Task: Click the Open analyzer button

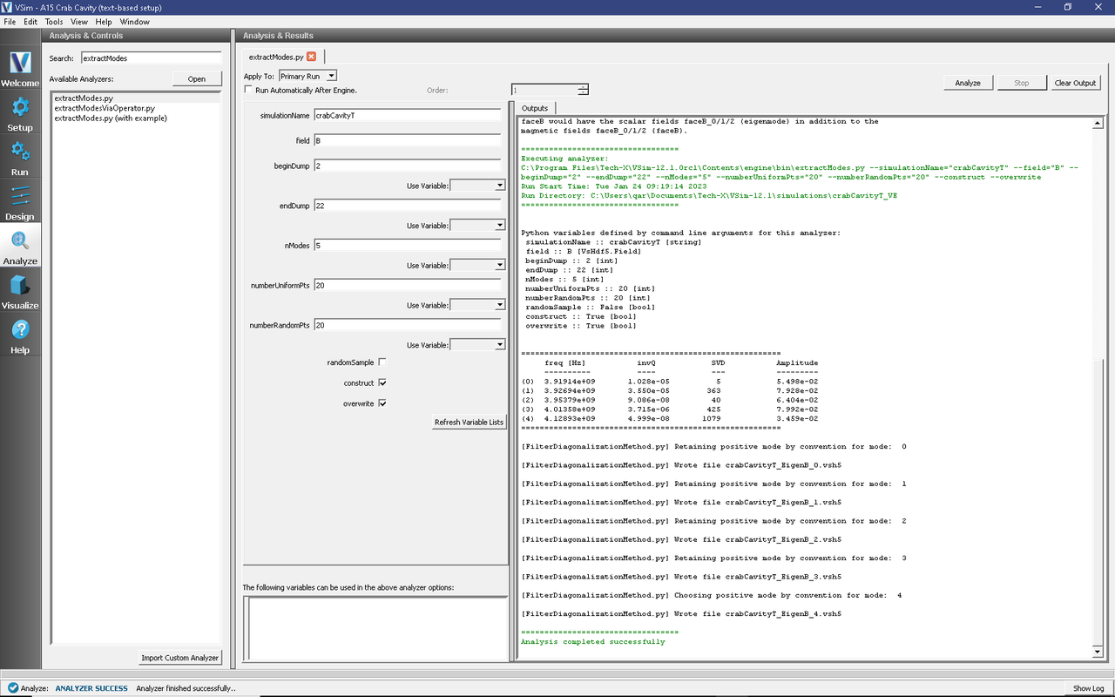Action: 197,78
